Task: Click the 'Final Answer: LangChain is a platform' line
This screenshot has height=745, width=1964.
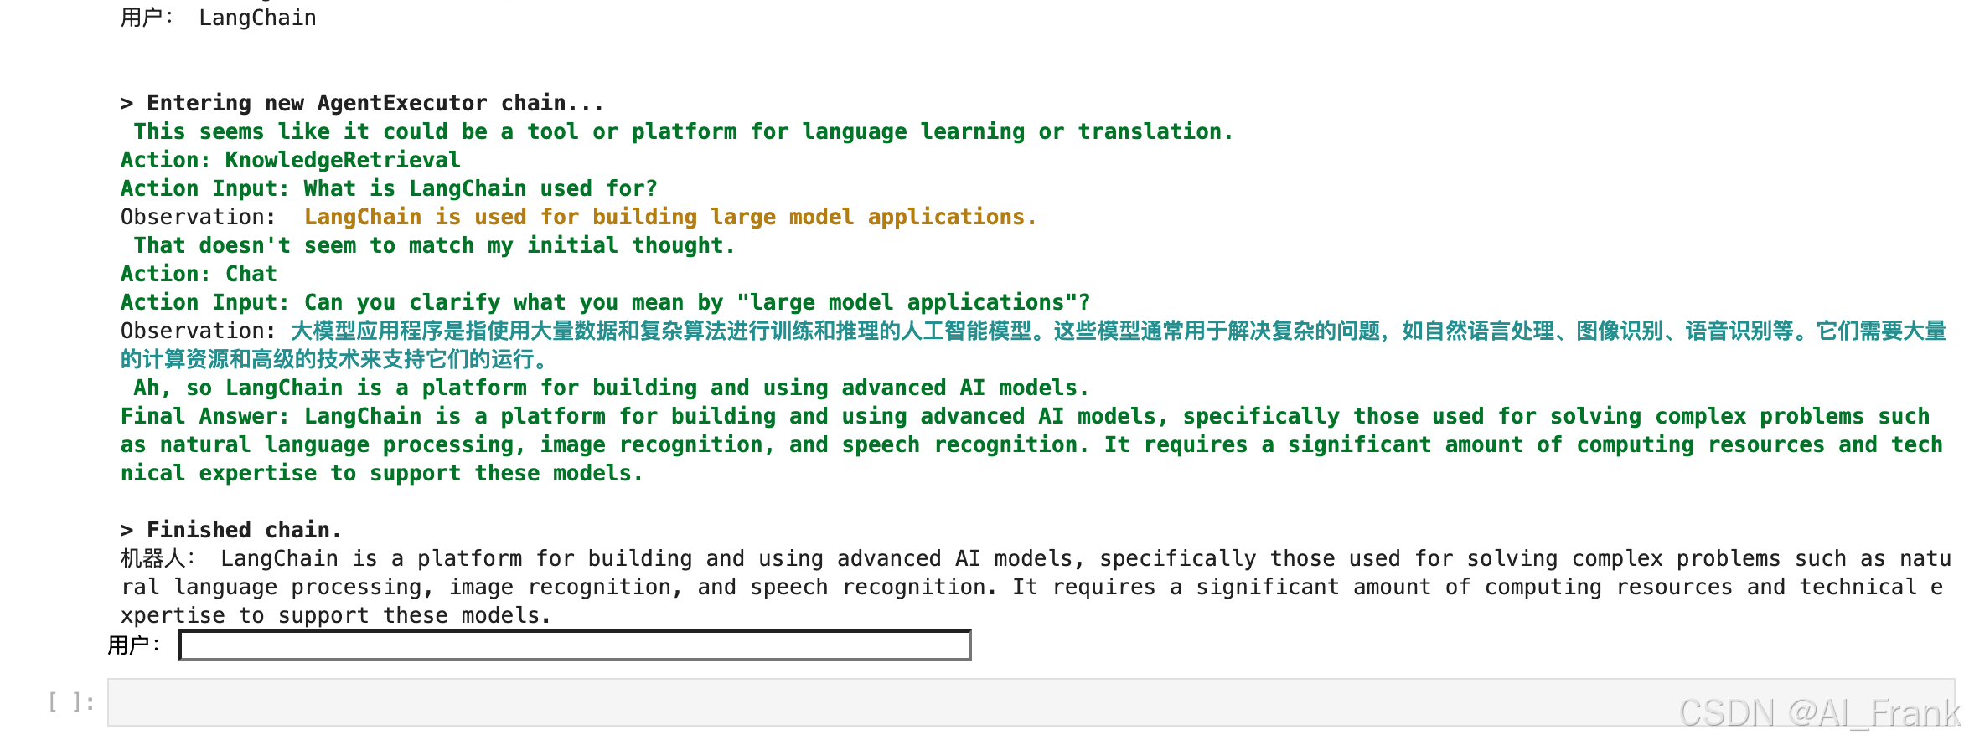Action: tap(1026, 416)
